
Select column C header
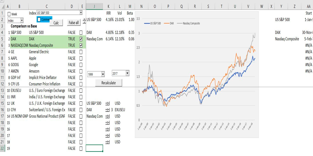point(46,6)
